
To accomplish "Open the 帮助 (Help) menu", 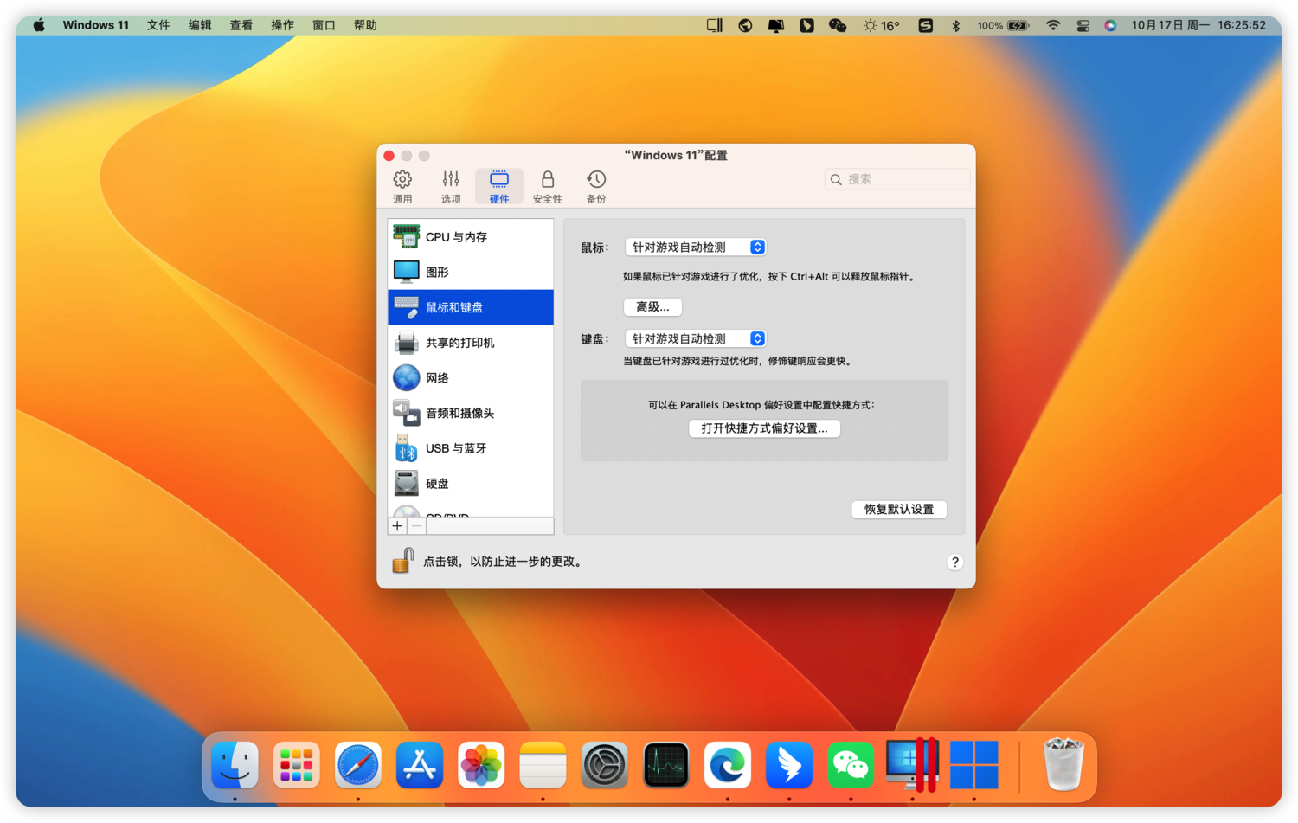I will point(365,25).
